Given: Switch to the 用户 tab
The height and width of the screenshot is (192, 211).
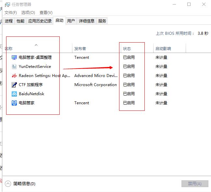Looking at the screenshot, I should (71, 21).
